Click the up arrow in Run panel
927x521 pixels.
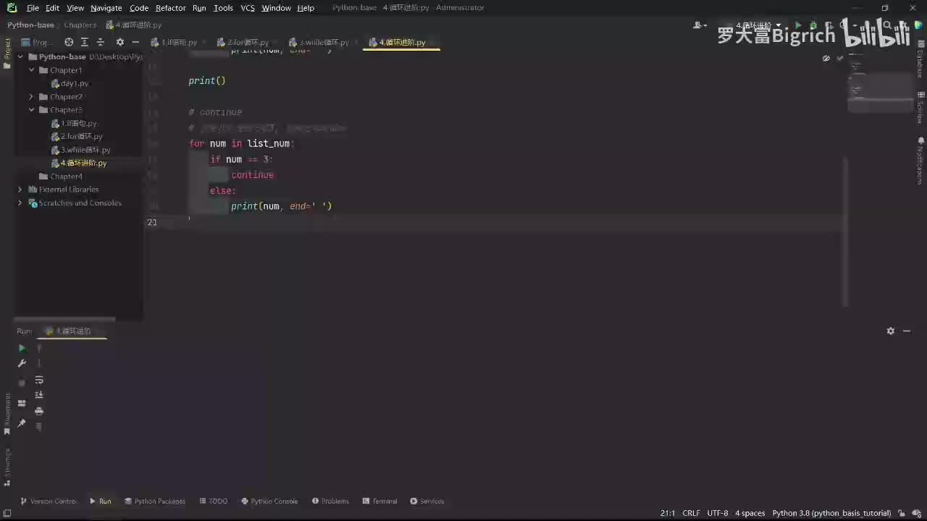point(39,348)
